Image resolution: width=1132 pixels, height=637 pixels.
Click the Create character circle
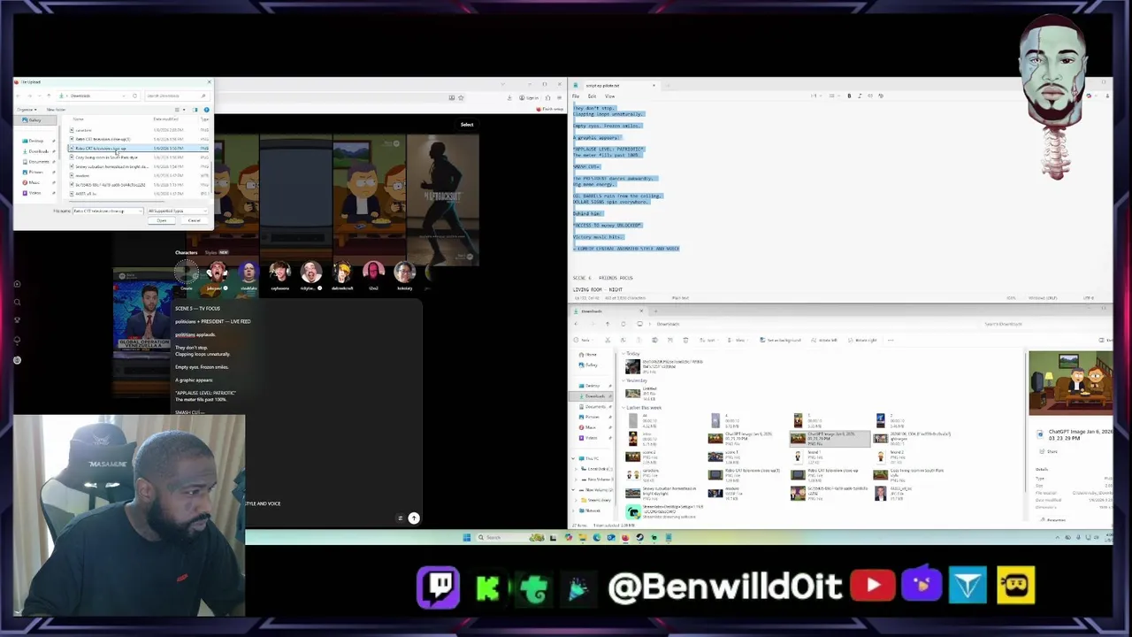point(187,273)
